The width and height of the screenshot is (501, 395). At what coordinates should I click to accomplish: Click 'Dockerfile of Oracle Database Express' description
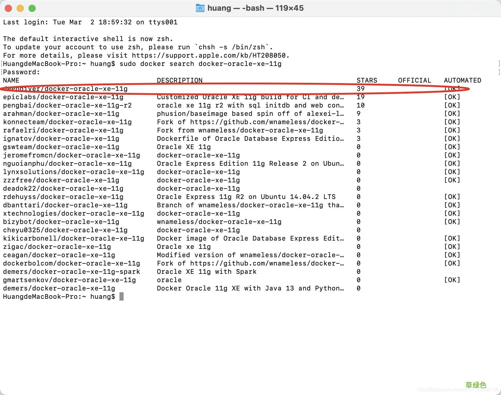point(250,139)
